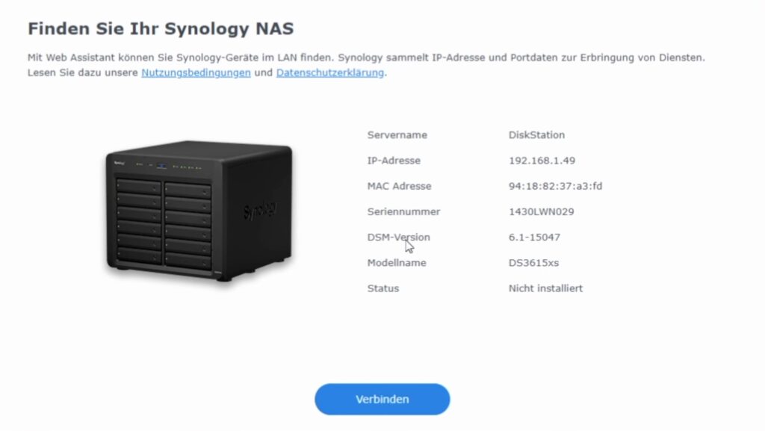The image size is (765, 431).
Task: Click the bottom-right drive bay of the NAS
Action: (x=188, y=261)
